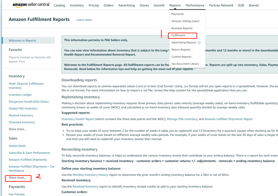Click the Manage FBA Inventory link
Screen dimensions: 278x196
click(x=182, y=119)
